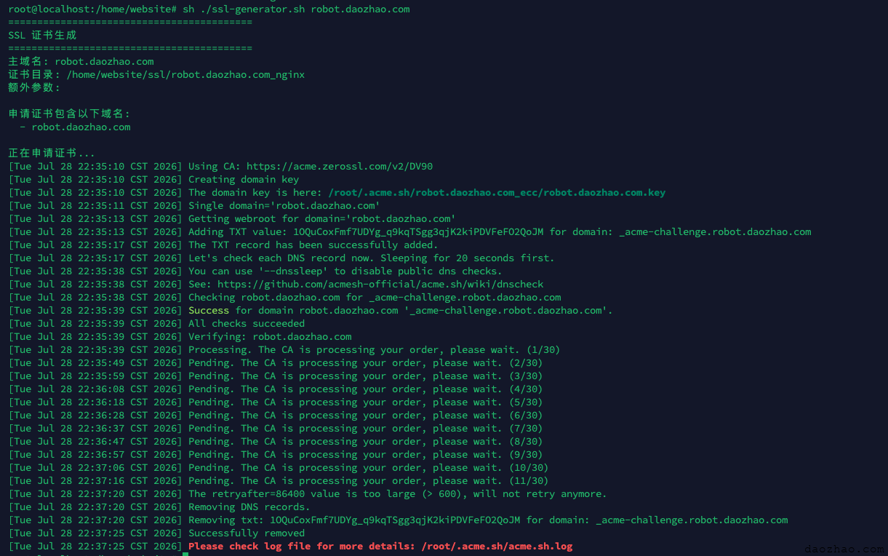Click the retryafter=86400 error line

point(308,494)
